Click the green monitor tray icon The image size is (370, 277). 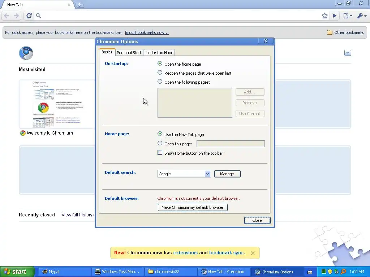323,272
